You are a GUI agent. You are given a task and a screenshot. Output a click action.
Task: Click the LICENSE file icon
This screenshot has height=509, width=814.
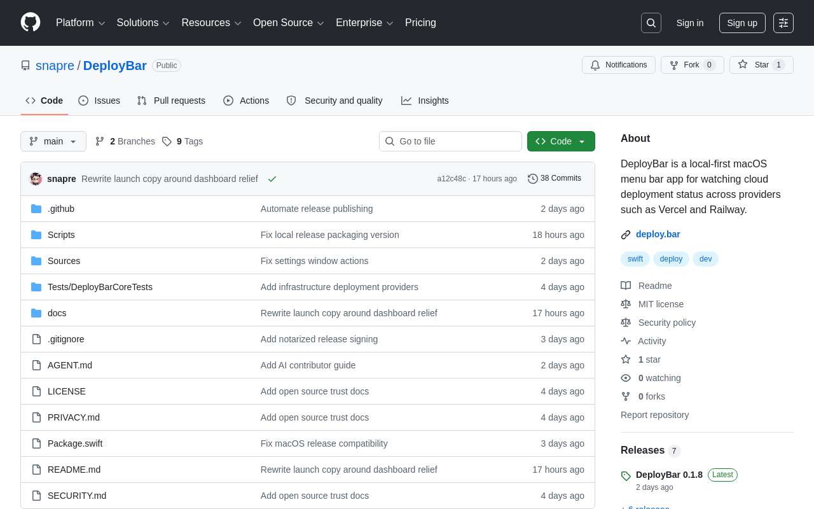(36, 391)
